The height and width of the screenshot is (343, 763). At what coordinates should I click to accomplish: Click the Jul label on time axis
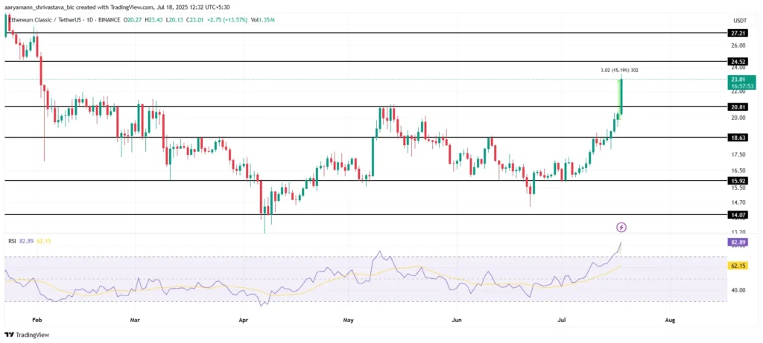pos(563,319)
